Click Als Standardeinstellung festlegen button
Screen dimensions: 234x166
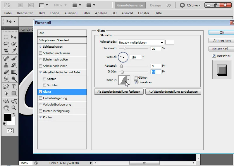(x=119, y=91)
